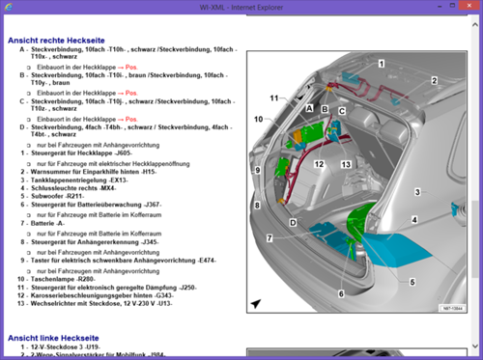The height and width of the screenshot is (360, 483).
Task: Click callout number 7 for the battery
Action: (270, 238)
